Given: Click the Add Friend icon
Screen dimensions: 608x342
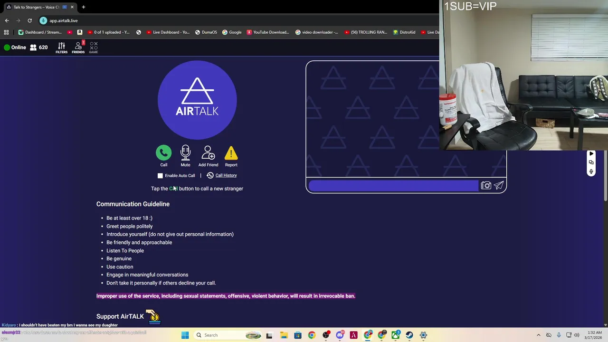Looking at the screenshot, I should (x=208, y=153).
